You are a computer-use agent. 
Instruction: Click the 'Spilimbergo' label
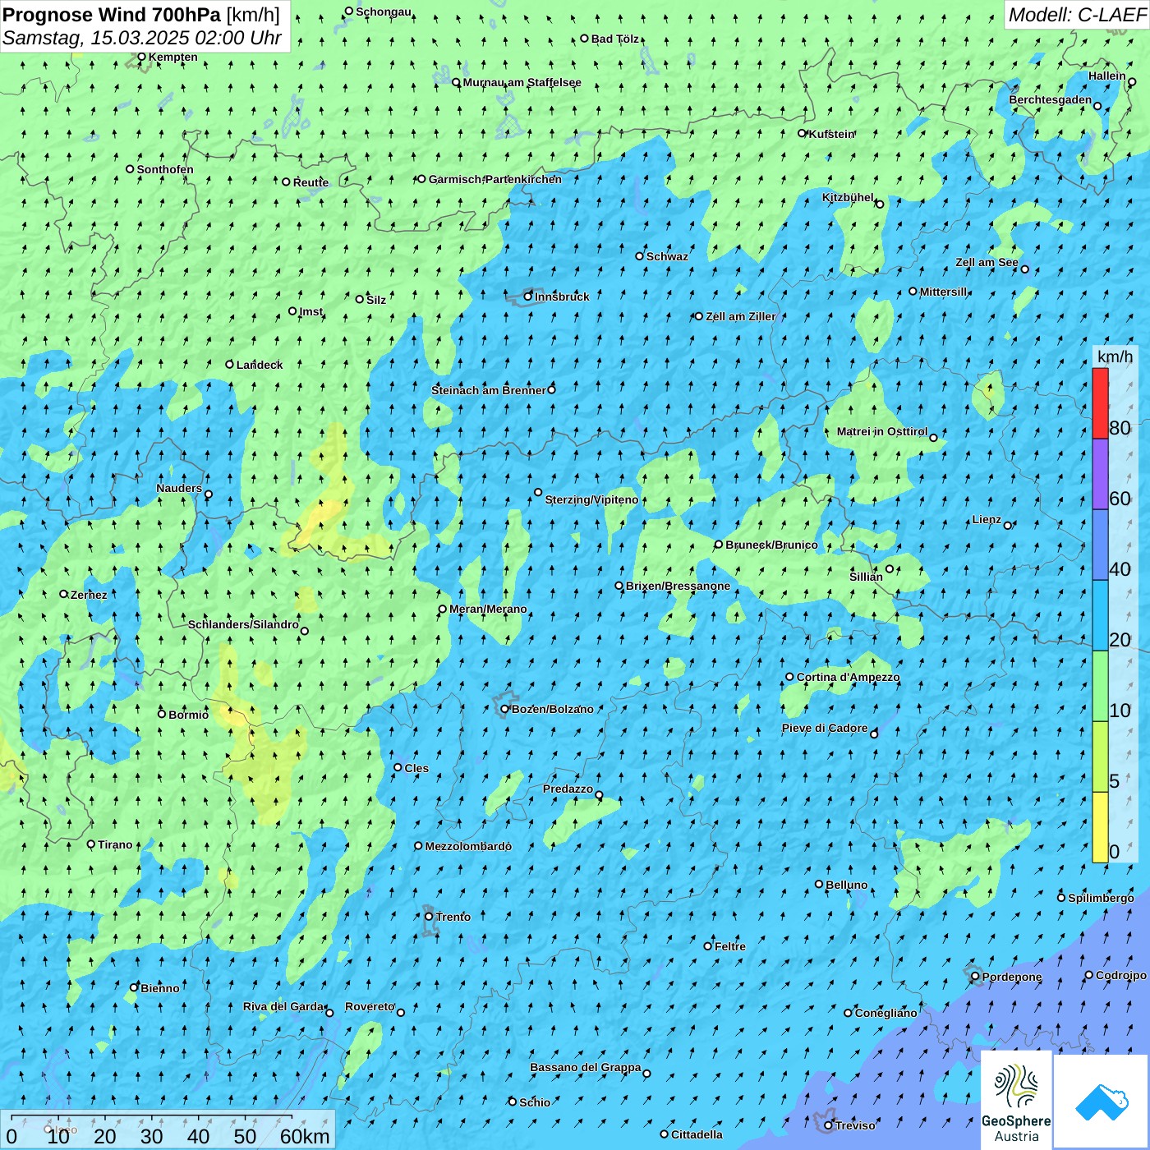coord(1101,898)
